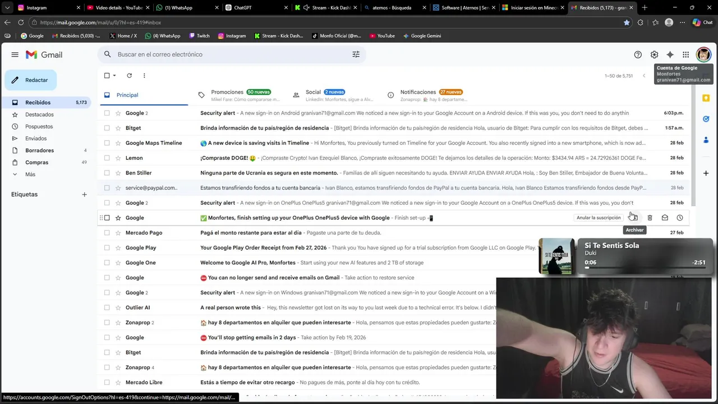Select the Outlier AI email checkbox
The image size is (718, 404).
click(107, 307)
